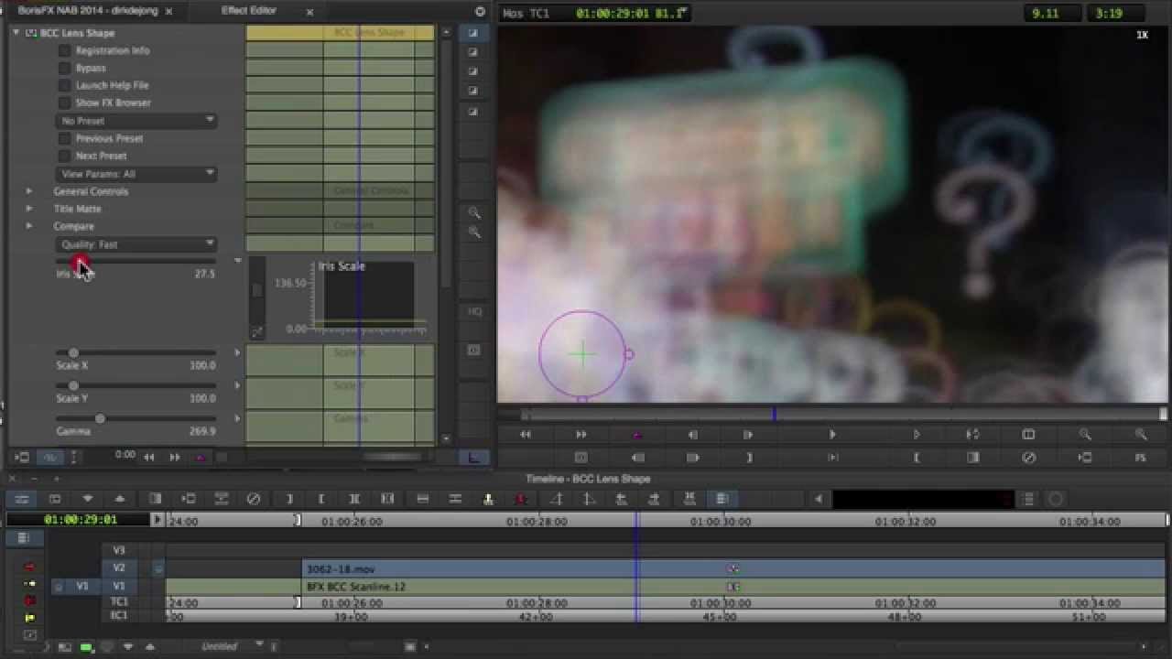Open the Effect Editor gear settings icon
The width and height of the screenshot is (1172, 659).
click(x=480, y=12)
